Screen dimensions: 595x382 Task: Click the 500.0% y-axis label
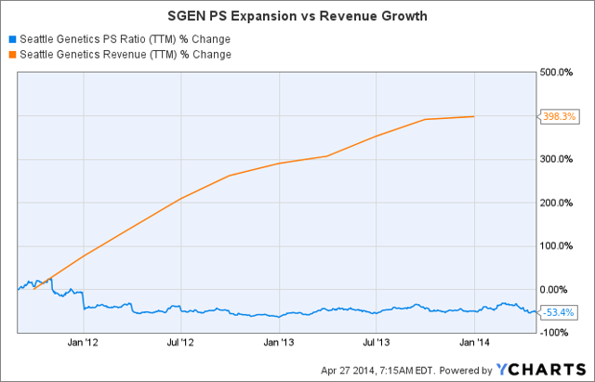point(556,72)
